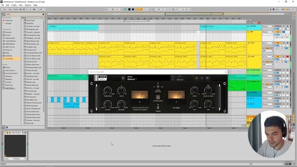Open the arp2 track All Ins dropdown

[x=268, y=57]
